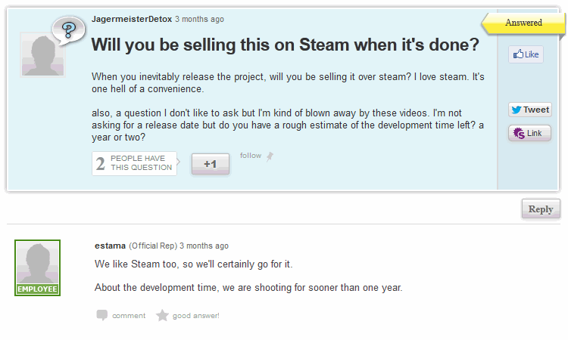Click the green EMPLOYEE badge
The image size is (568, 340).
pyautogui.click(x=37, y=289)
